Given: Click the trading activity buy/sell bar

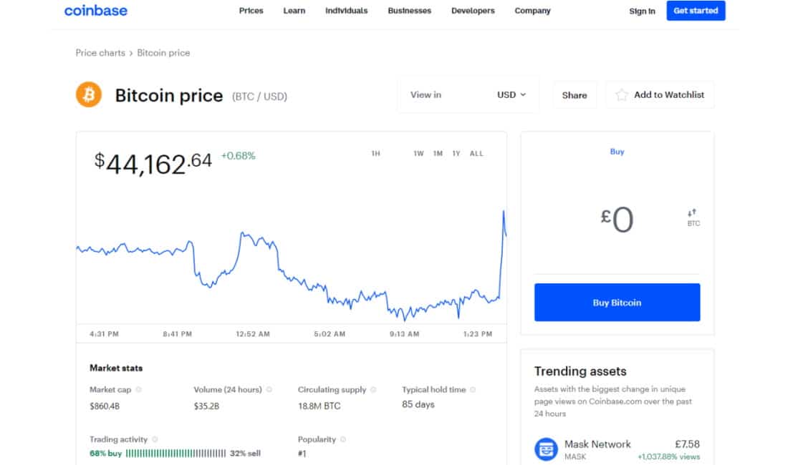Looking at the screenshot, I should coord(176,454).
